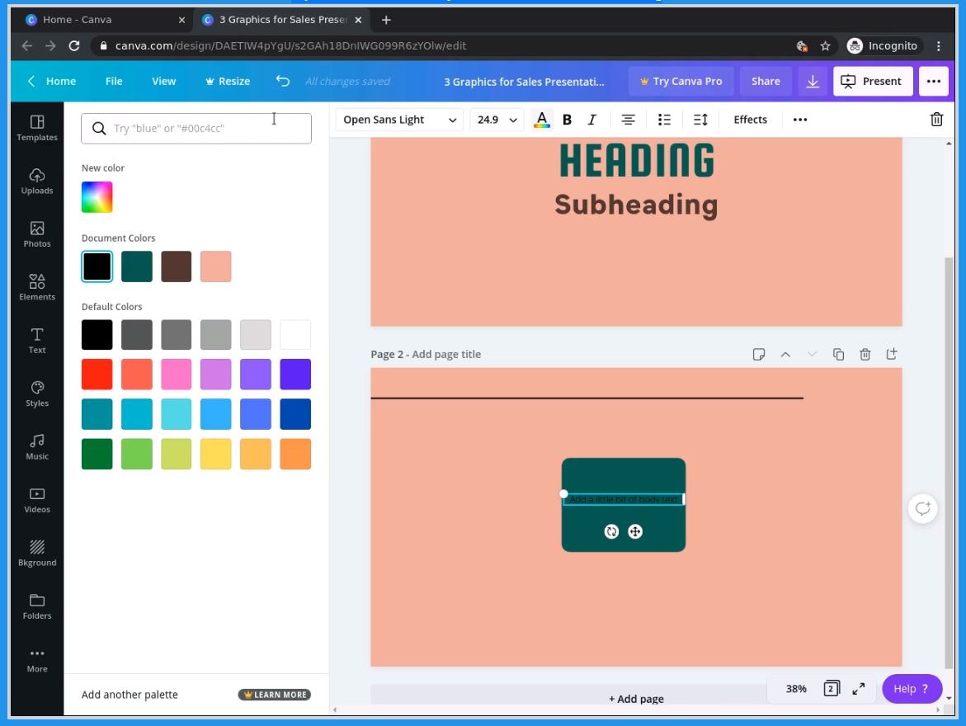Viewport: 966px width, 726px height.
Task: Open the Music panel
Action: tap(36, 446)
